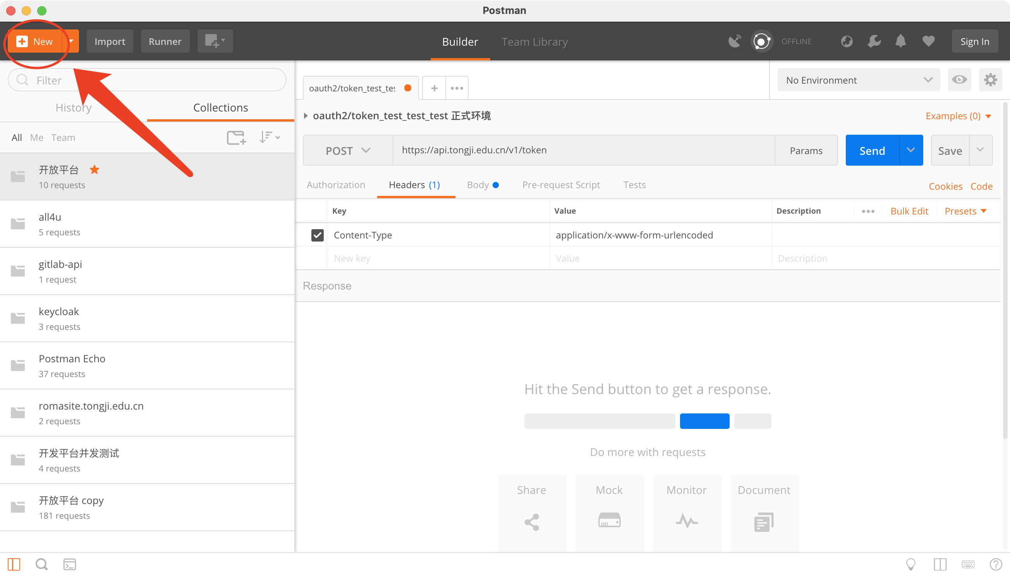Switch to the Team Library tab
The width and height of the screenshot is (1010, 576).
pyautogui.click(x=534, y=41)
